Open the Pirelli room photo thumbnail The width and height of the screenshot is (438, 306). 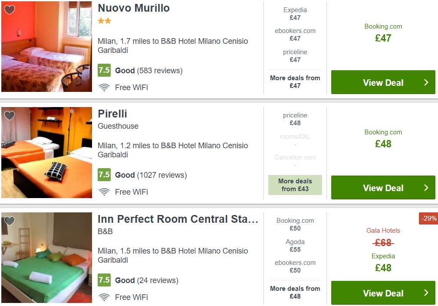(46, 153)
